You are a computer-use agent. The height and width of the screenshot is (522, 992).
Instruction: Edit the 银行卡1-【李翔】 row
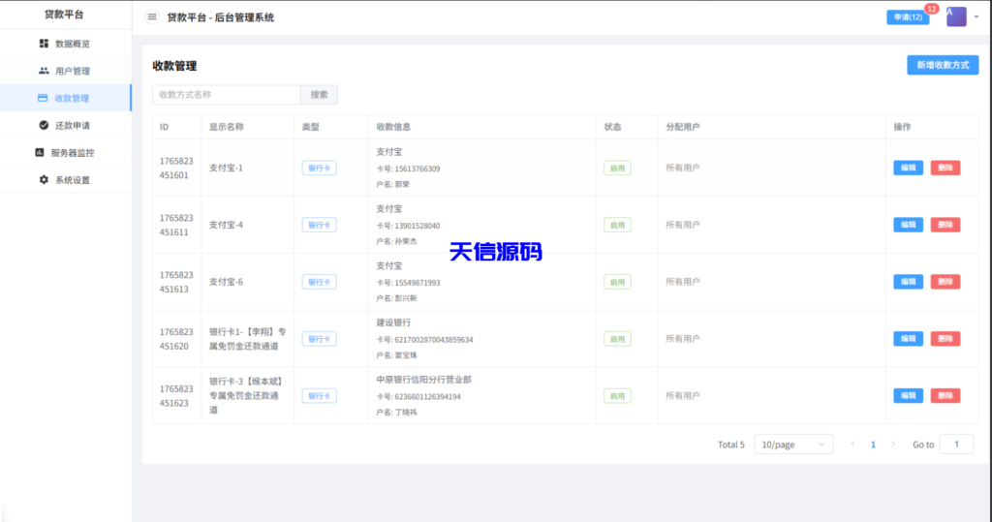[908, 339]
